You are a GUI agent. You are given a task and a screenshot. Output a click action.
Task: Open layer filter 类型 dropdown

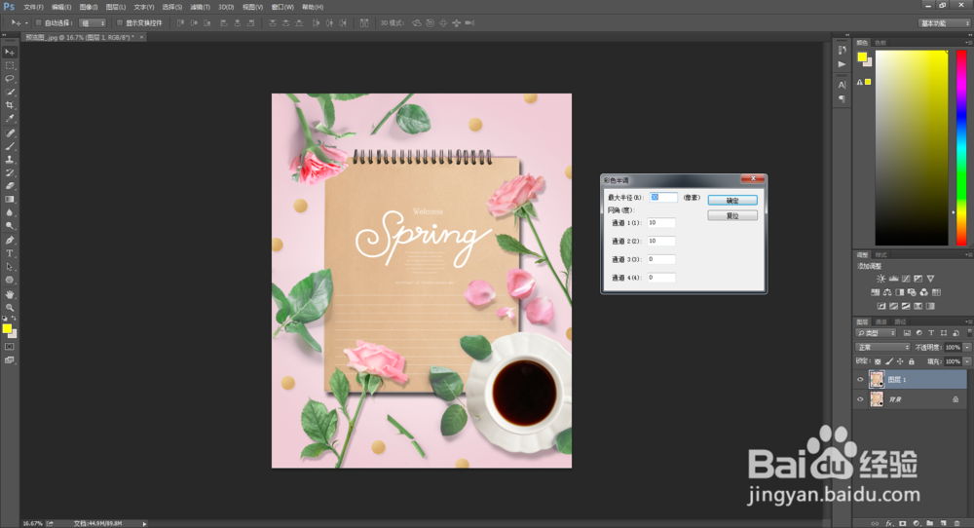(877, 333)
